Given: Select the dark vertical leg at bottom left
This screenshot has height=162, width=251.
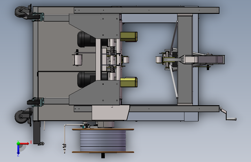Looking at the screenshot, I should 37,133.
